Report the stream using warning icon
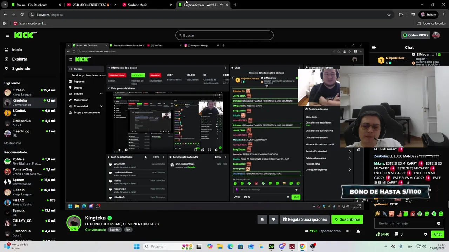The image size is (449, 252). (x=358, y=231)
